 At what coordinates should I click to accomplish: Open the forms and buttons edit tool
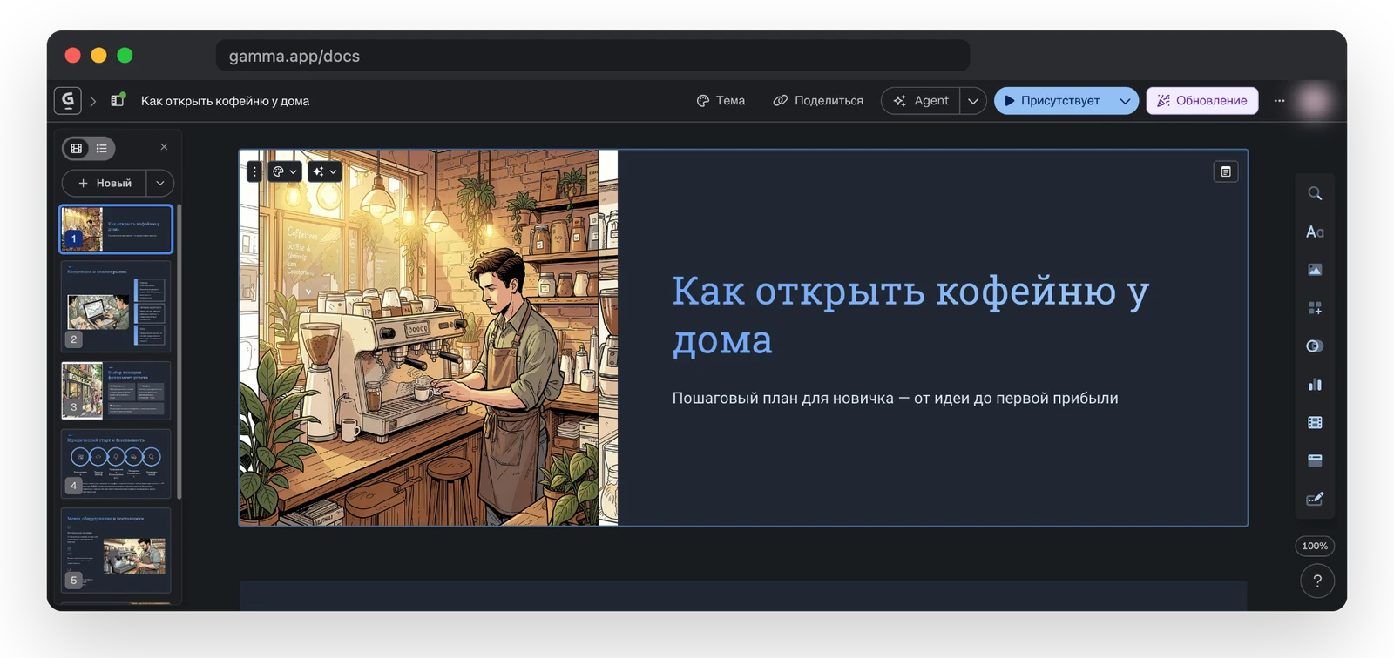pyautogui.click(x=1315, y=499)
